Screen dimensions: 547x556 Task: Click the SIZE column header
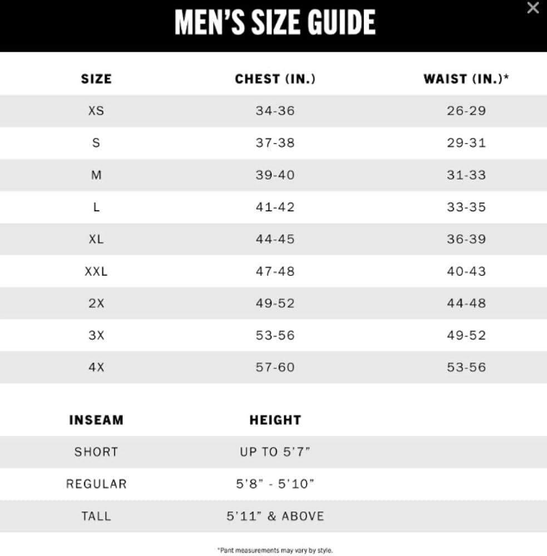coord(96,79)
